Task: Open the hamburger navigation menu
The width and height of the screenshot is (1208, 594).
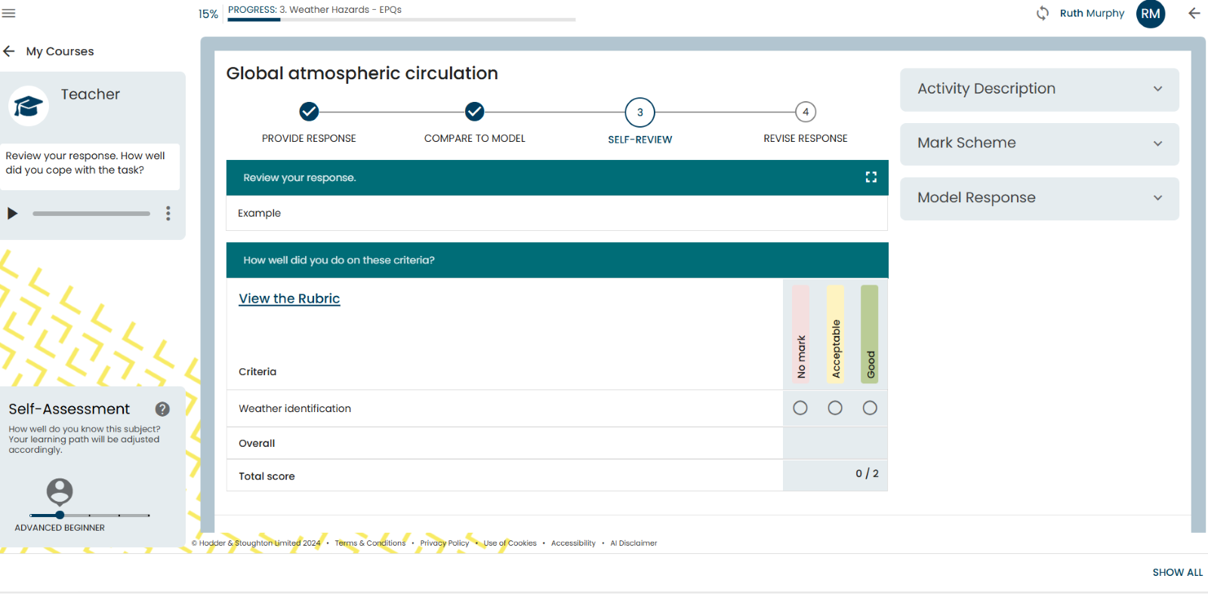Action: 9,13
